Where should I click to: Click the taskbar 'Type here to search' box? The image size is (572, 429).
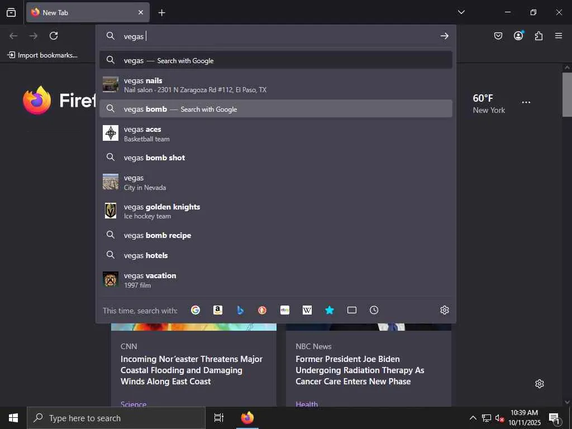pos(116,418)
